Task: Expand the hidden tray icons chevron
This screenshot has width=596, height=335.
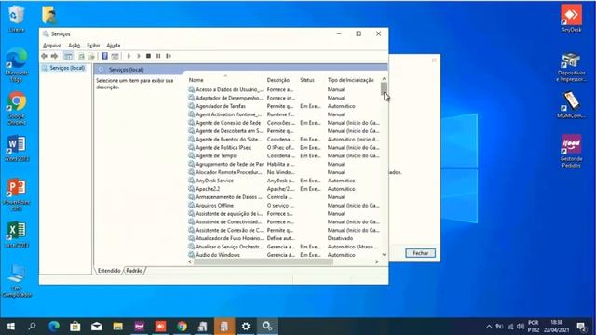Action: [489, 327]
